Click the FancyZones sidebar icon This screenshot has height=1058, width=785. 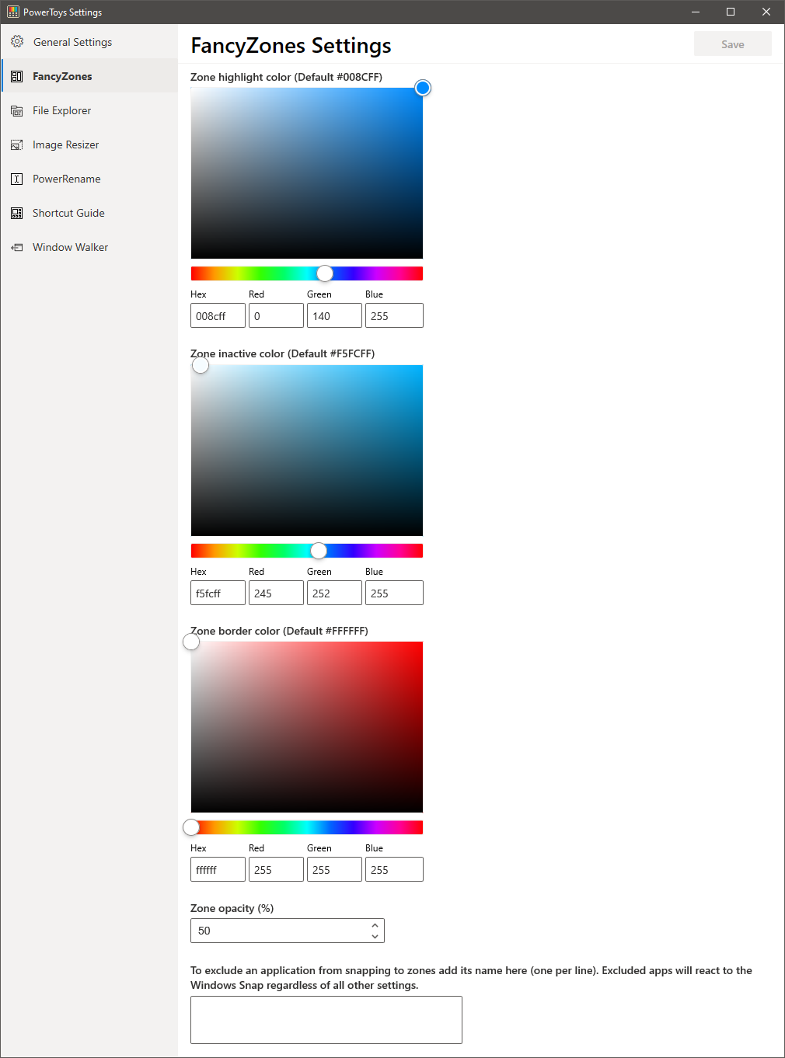(17, 75)
